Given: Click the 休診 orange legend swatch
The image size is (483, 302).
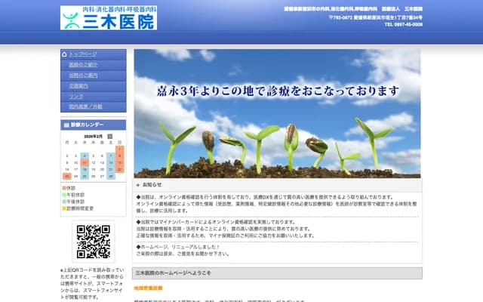Looking at the screenshot, I should click(64, 188).
